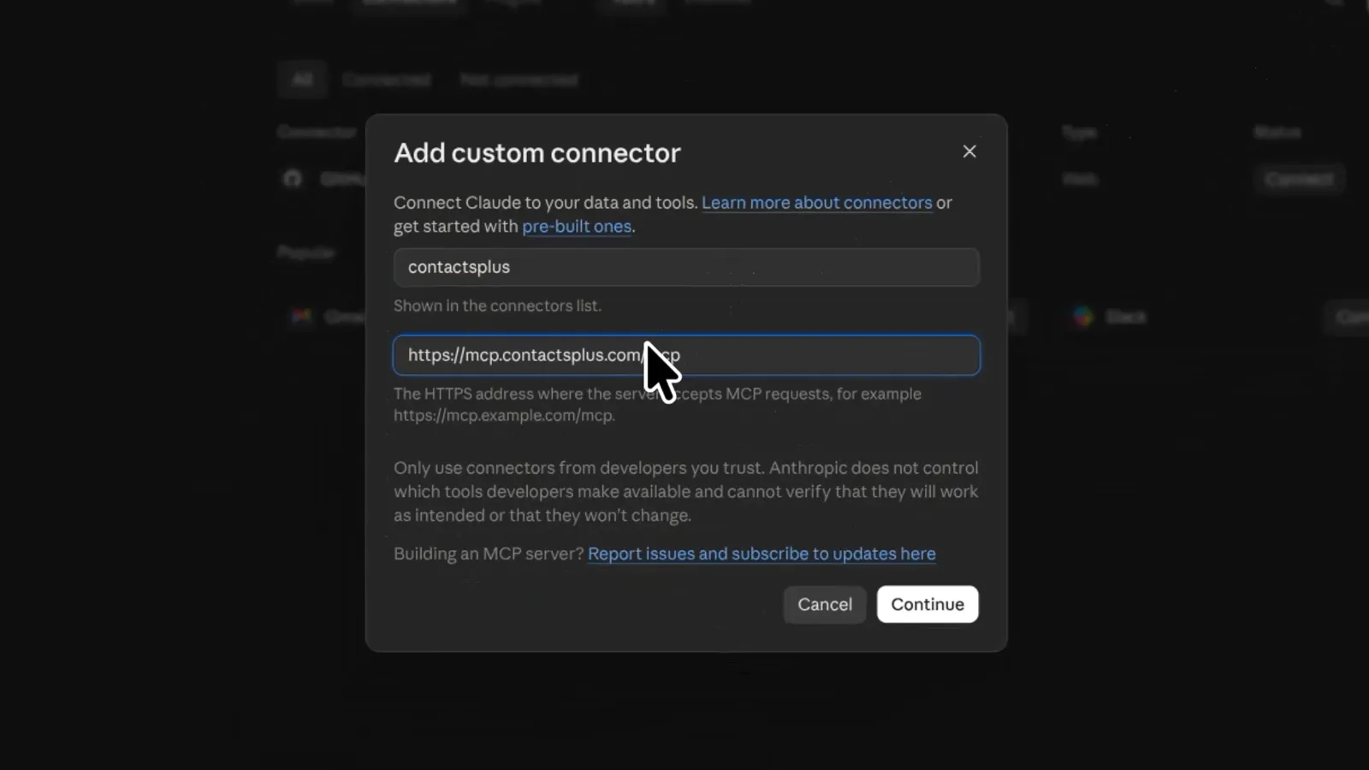
Task: Follow the pre-built ones link
Action: pos(577,227)
